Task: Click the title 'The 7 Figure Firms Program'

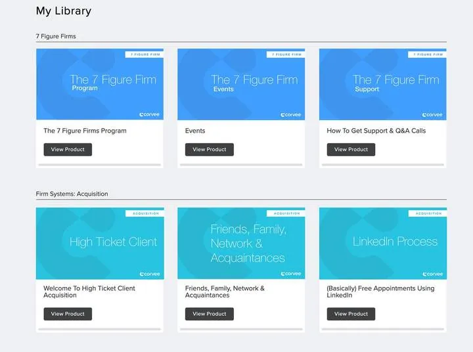Action: [85, 131]
